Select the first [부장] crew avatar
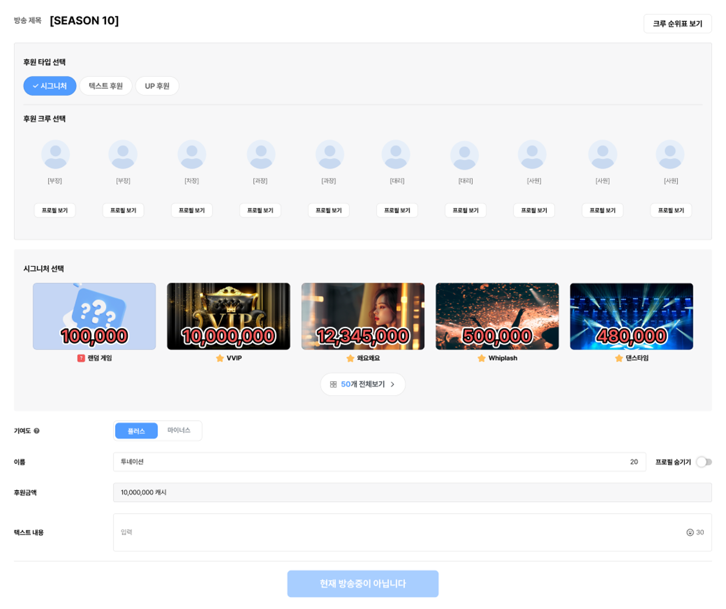This screenshot has height=609, width=726. (55, 155)
